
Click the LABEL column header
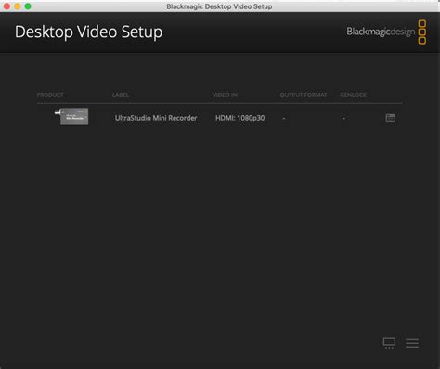121,95
